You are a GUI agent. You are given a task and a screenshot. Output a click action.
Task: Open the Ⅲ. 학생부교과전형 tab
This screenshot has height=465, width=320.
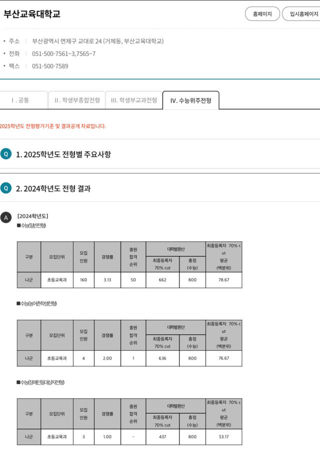(134, 100)
